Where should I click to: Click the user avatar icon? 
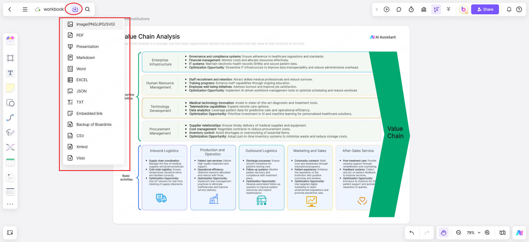[464, 9]
